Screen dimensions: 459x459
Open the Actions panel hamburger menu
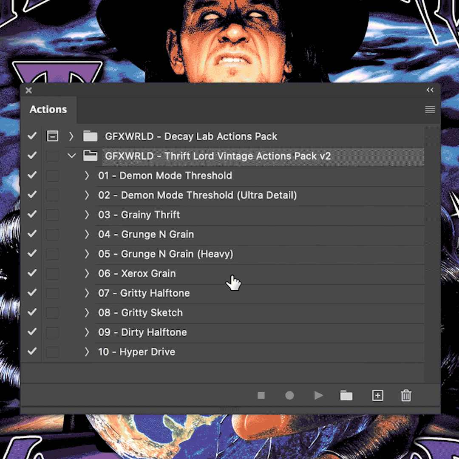tap(430, 110)
